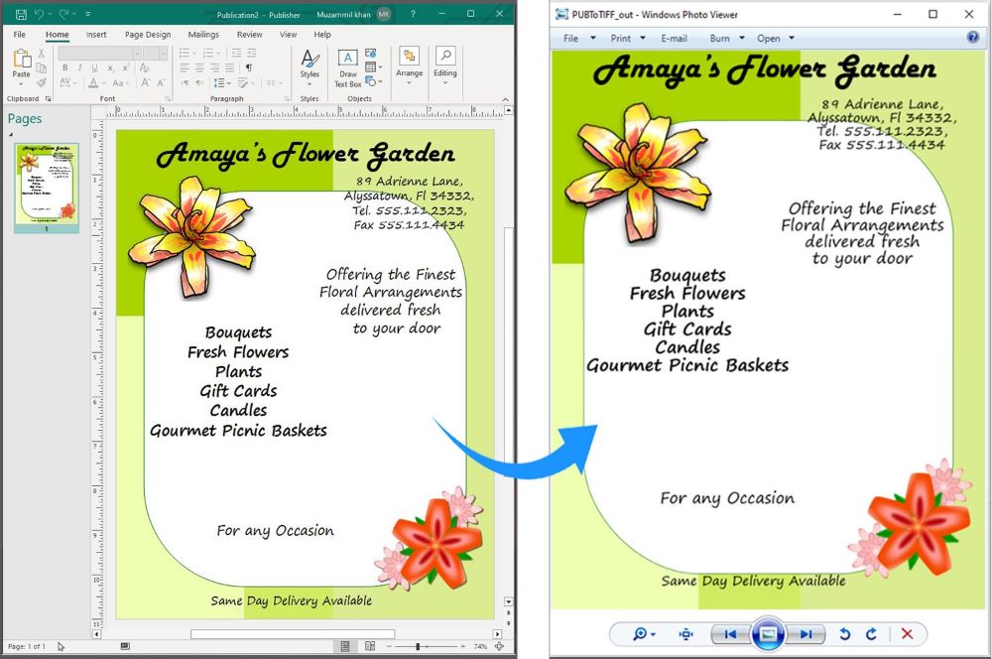Rotate the photo counterclockwise
Viewport: 992px width, 659px height.
click(845, 634)
